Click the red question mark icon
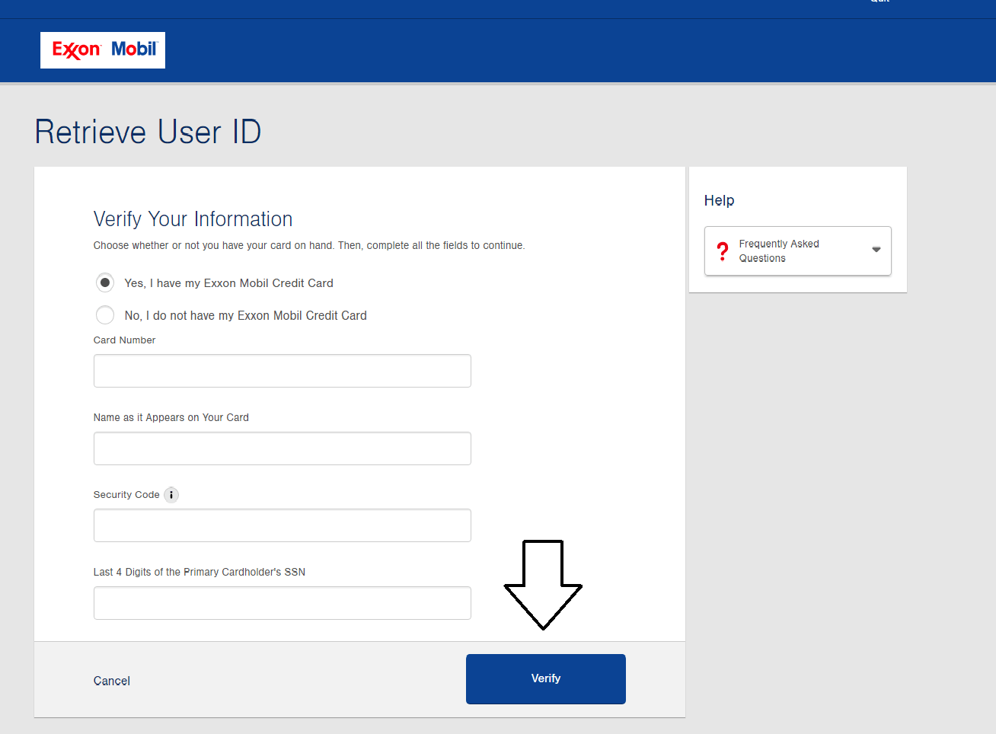 tap(723, 251)
